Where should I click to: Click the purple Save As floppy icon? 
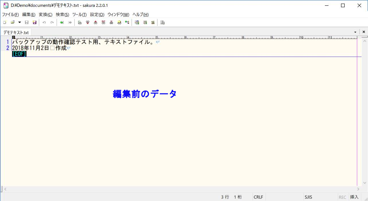point(34,22)
